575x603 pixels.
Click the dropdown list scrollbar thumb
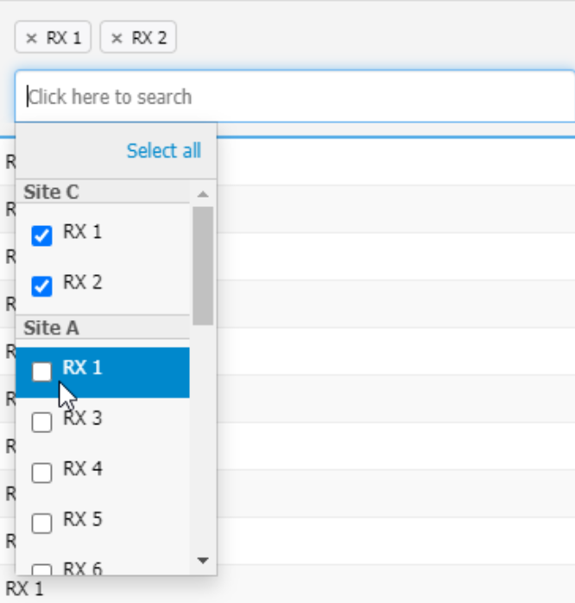(x=203, y=265)
